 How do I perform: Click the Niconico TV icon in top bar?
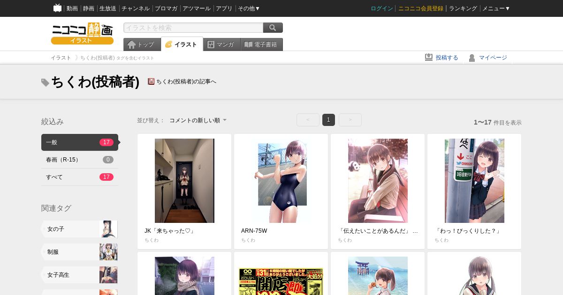pos(57,8)
